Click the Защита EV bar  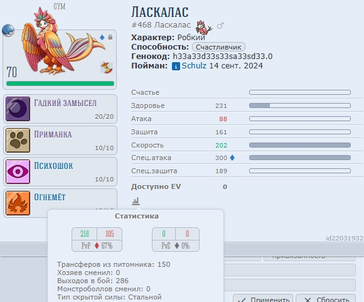[x=300, y=132]
